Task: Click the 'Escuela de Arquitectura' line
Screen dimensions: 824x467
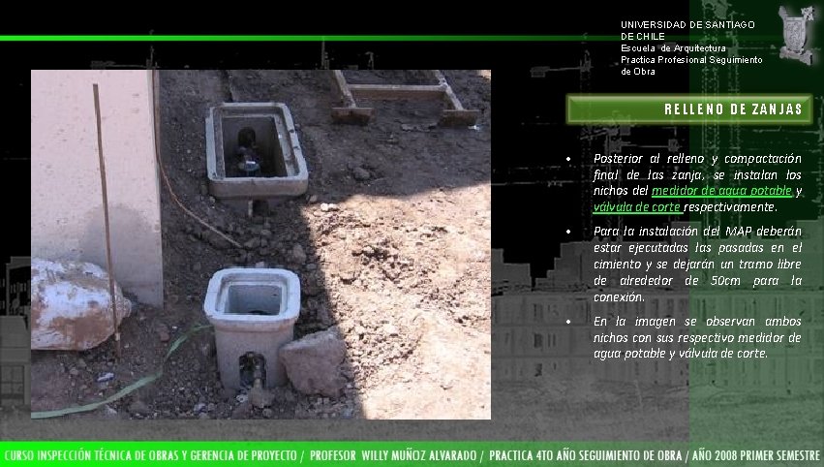Action: coord(673,48)
